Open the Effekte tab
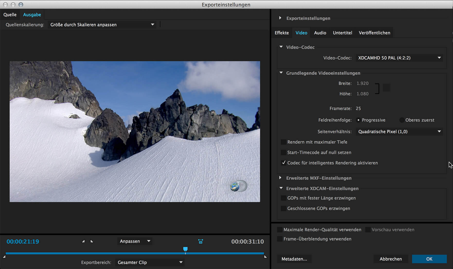Image resolution: width=453 pixels, height=269 pixels. point(282,33)
